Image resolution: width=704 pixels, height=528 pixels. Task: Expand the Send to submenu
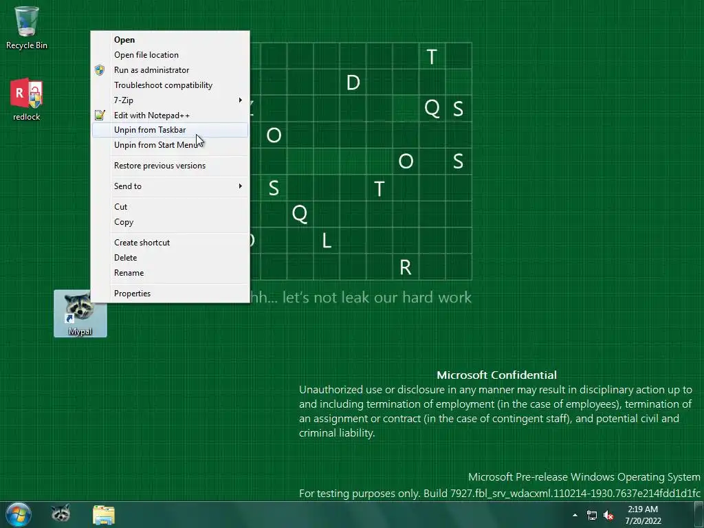click(x=170, y=186)
